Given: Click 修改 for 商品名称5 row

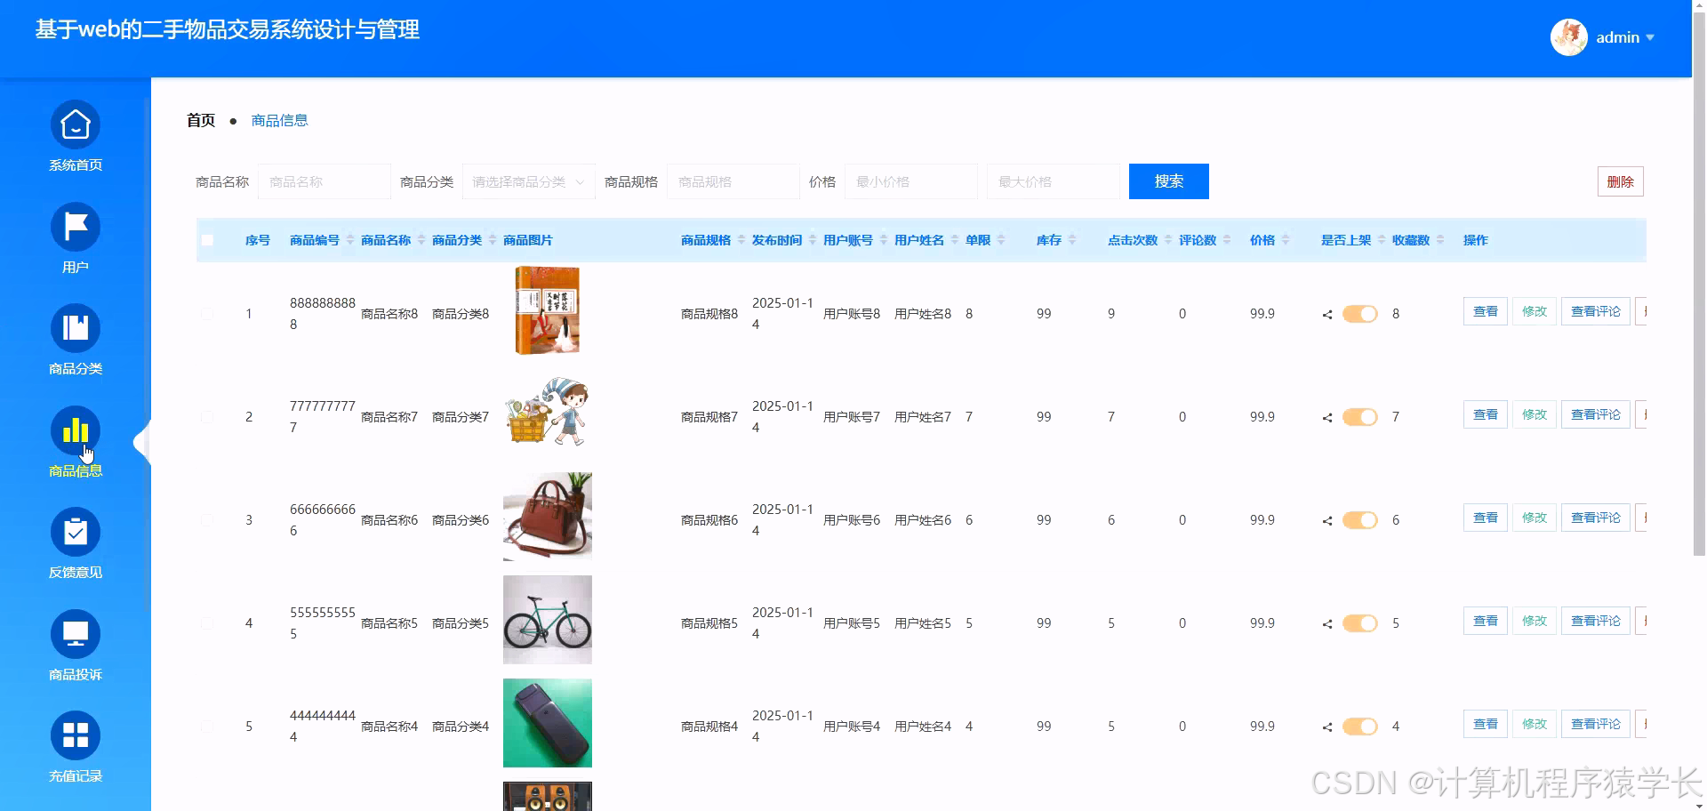Looking at the screenshot, I should click(1535, 621).
